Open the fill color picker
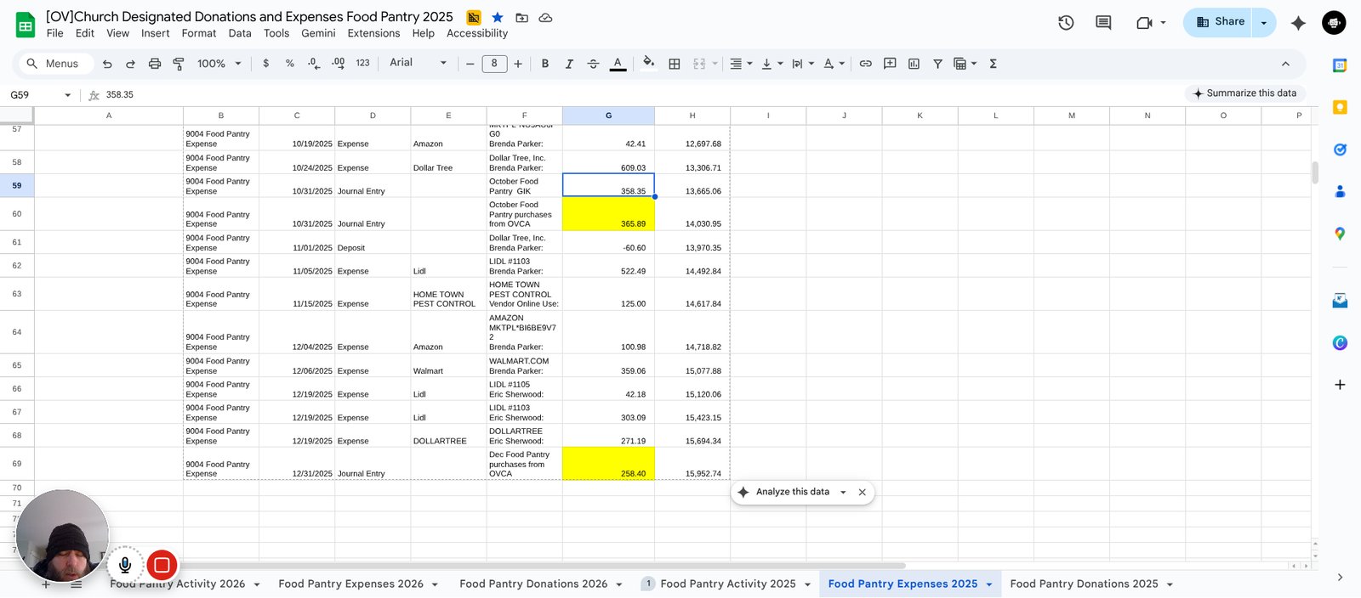Image resolution: width=1361 pixels, height=598 pixels. (649, 63)
